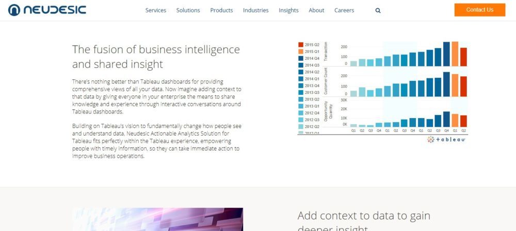Select the 2012 Q4 legend entry
Screen dimensions: 516x231
[301, 113]
